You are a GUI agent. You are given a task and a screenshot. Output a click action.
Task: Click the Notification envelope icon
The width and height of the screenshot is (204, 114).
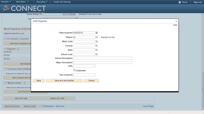42,106
